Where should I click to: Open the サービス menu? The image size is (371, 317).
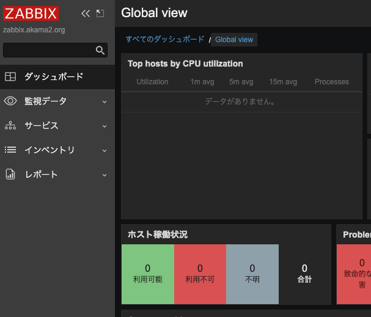point(57,126)
